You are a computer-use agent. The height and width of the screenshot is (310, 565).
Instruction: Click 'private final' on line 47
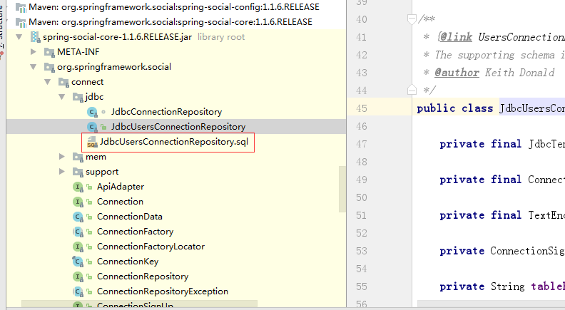pyautogui.click(x=480, y=144)
